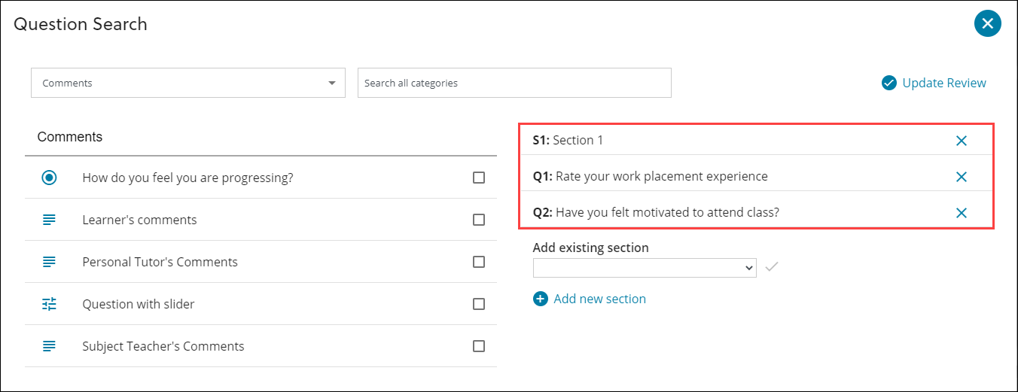
Task: Close the Question Search dialog
Action: pos(987,24)
